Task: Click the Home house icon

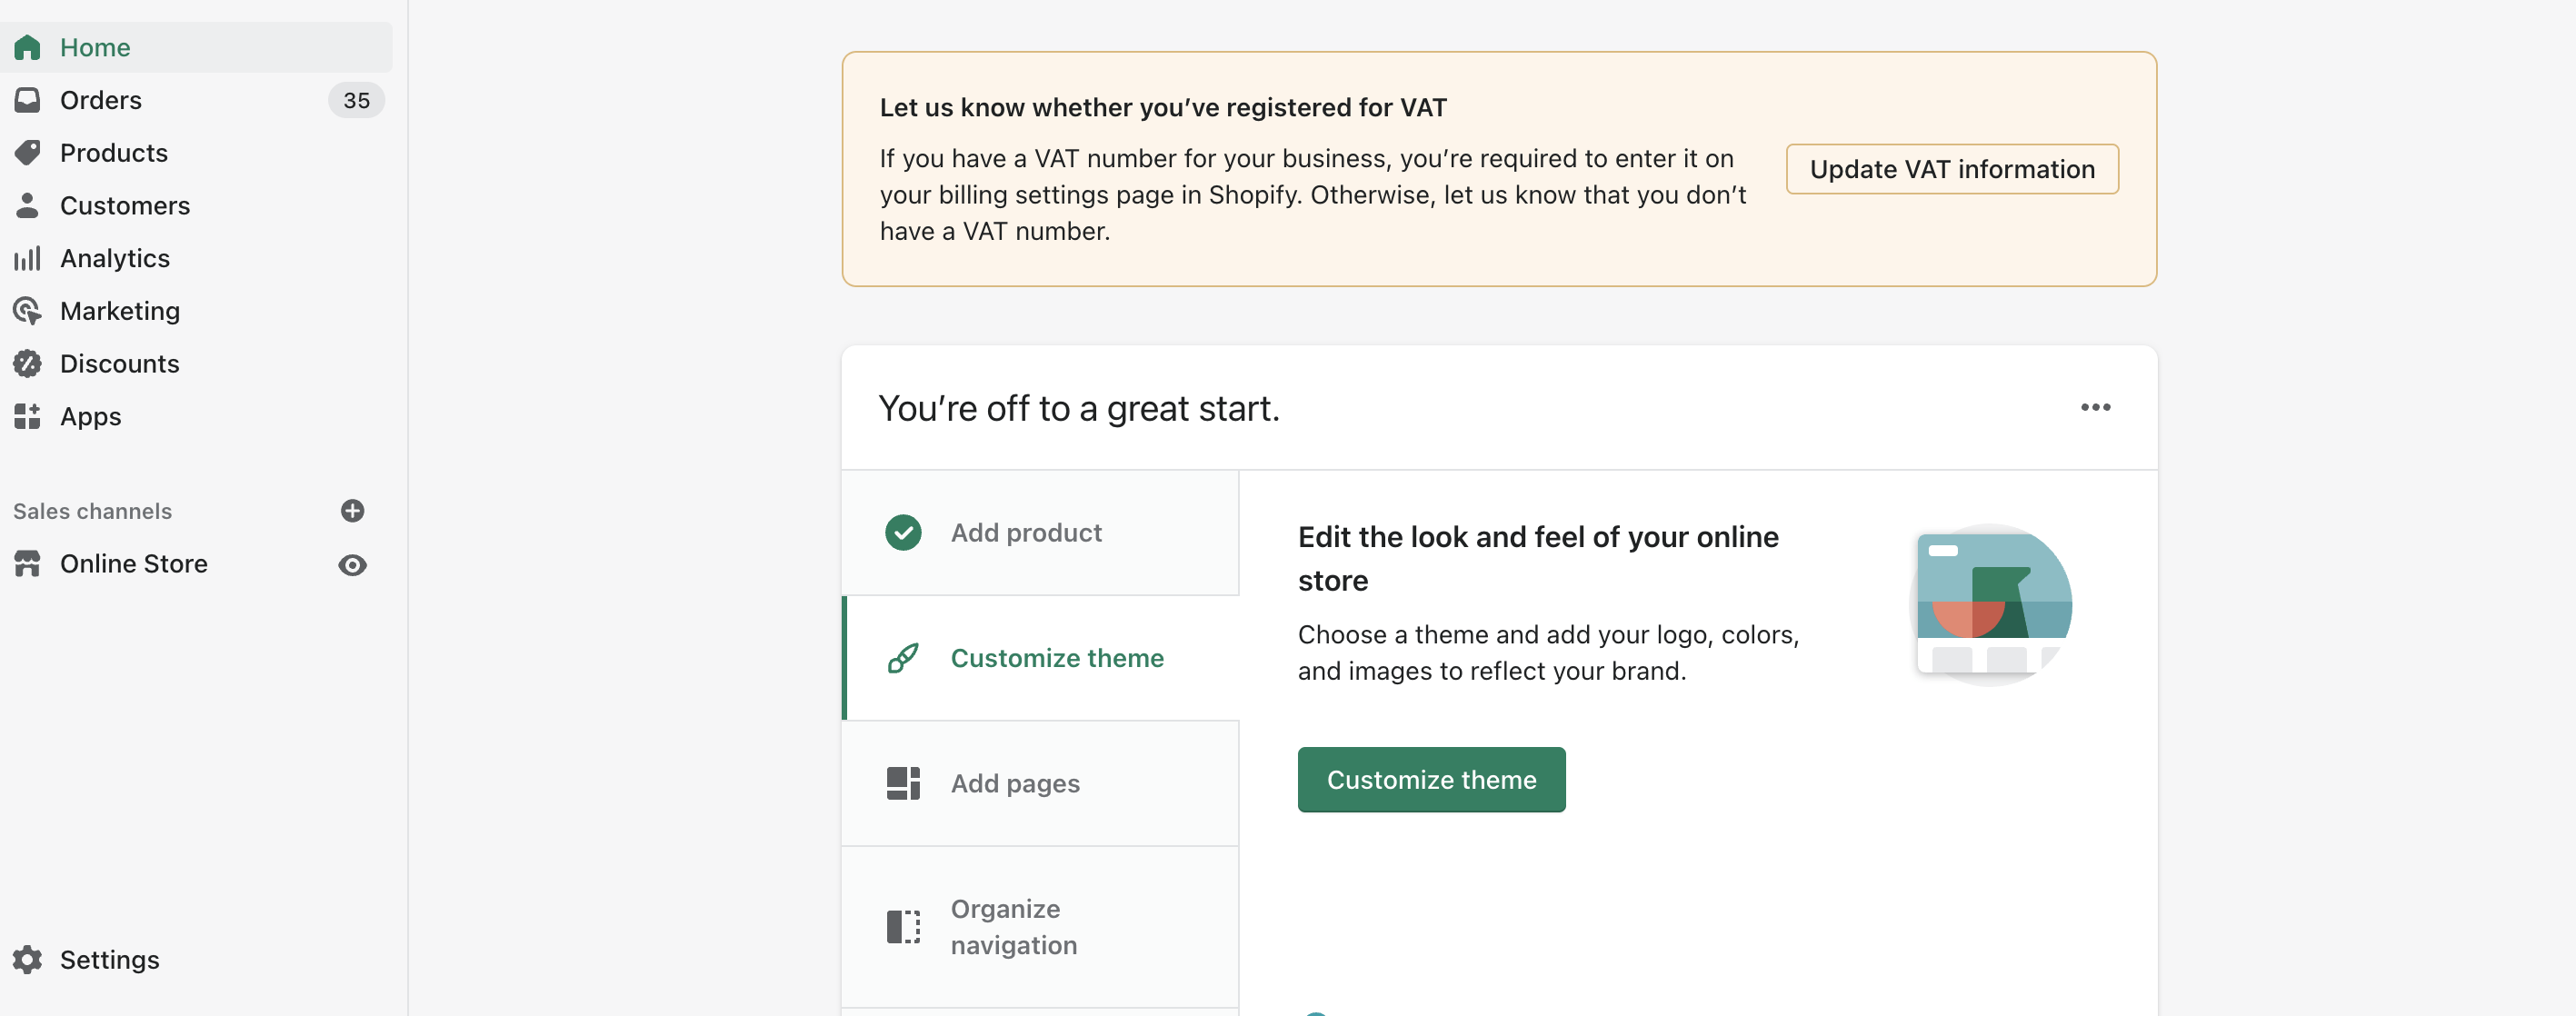Action: [27, 47]
